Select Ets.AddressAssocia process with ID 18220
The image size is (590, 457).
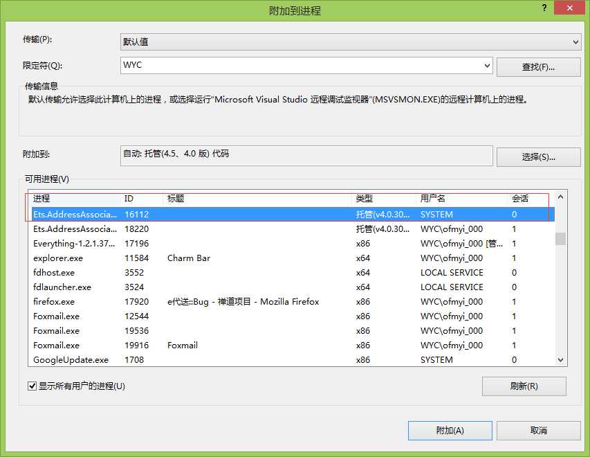pyautogui.click(x=293, y=228)
